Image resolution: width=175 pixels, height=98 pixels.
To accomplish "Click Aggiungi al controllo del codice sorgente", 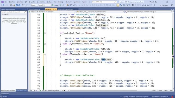I will click(x=135, y=97).
